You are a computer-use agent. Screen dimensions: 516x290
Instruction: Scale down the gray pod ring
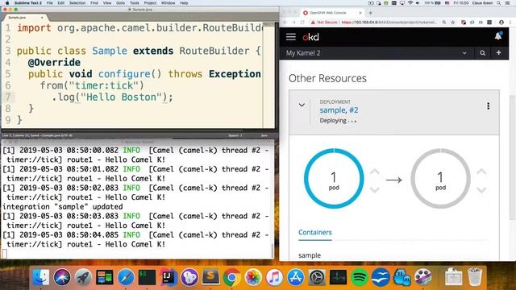pyautogui.click(x=481, y=190)
